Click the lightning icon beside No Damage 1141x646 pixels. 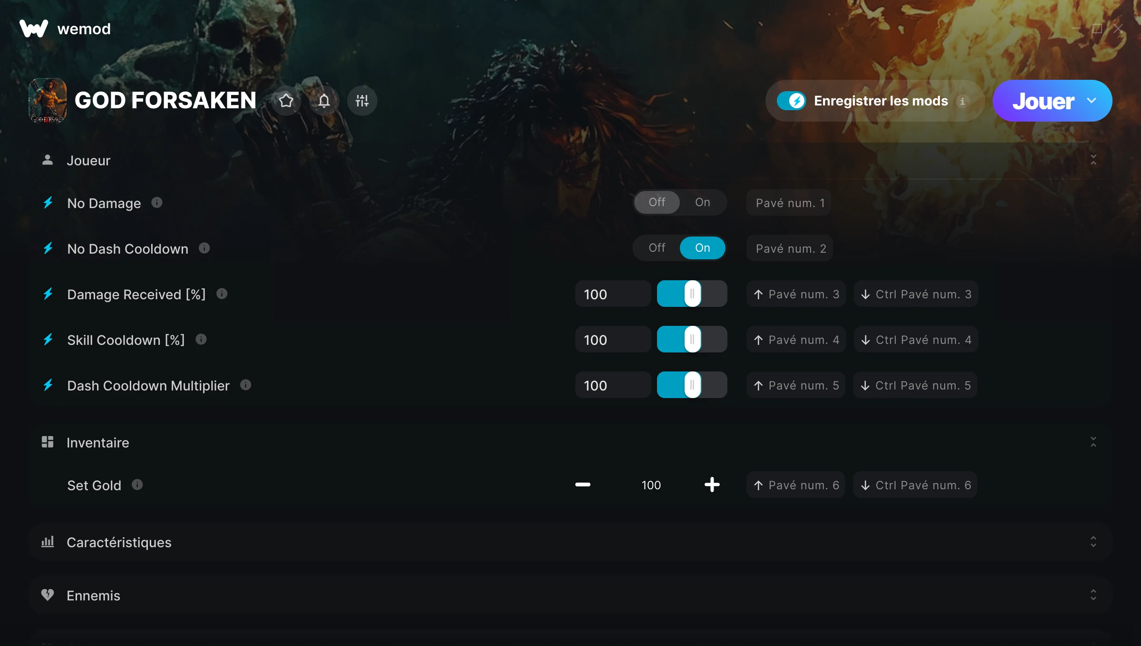coord(48,203)
